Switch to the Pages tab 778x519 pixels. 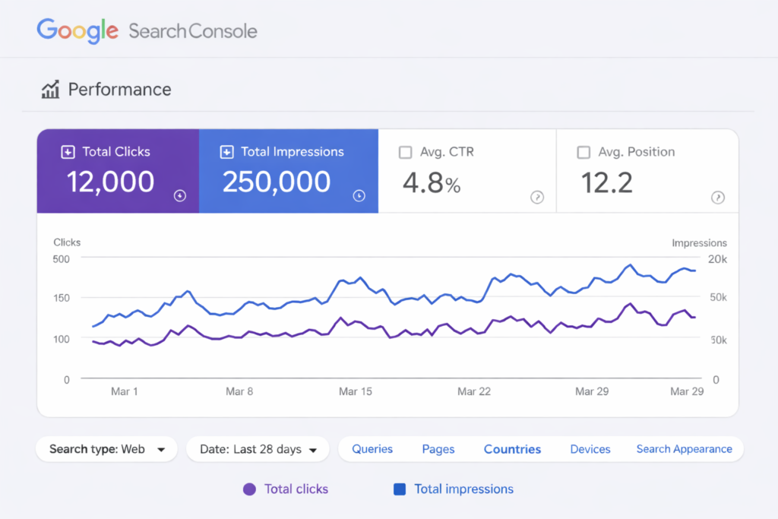438,449
